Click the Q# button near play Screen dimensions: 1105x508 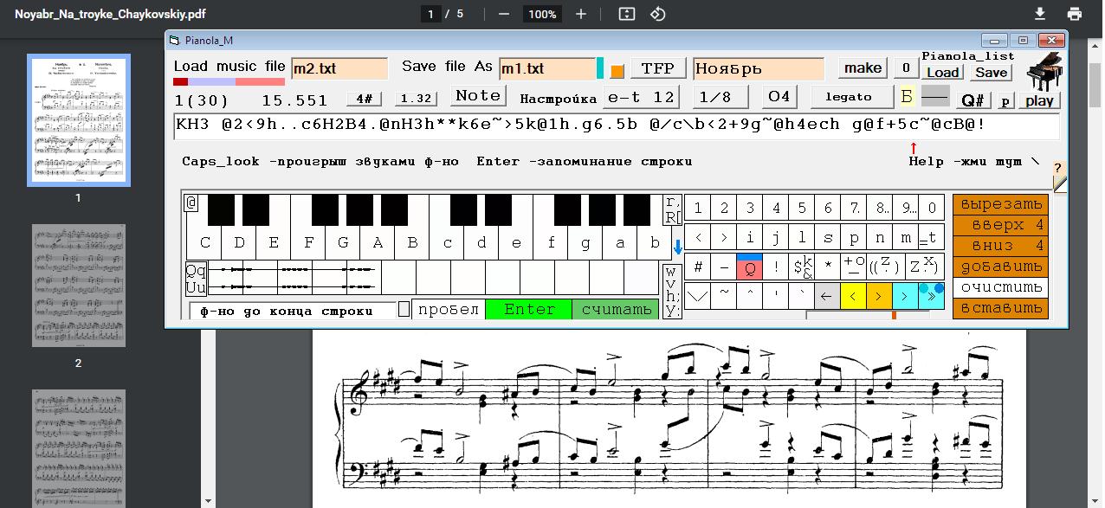[973, 100]
